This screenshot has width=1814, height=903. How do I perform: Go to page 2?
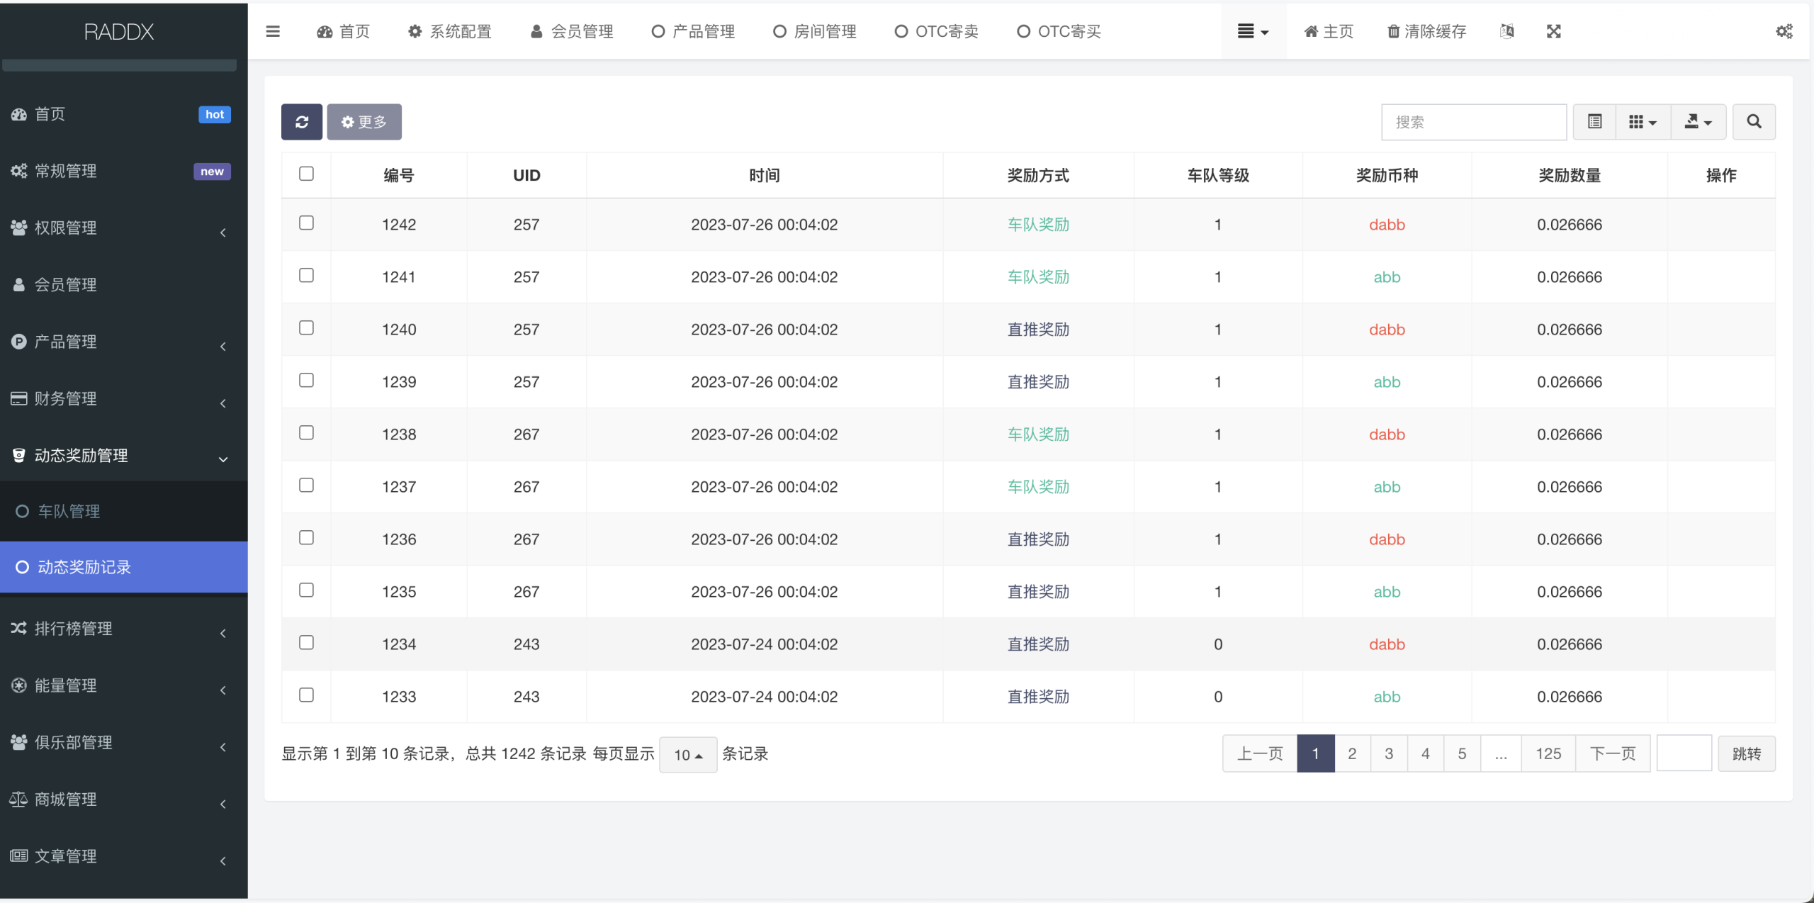(x=1352, y=753)
